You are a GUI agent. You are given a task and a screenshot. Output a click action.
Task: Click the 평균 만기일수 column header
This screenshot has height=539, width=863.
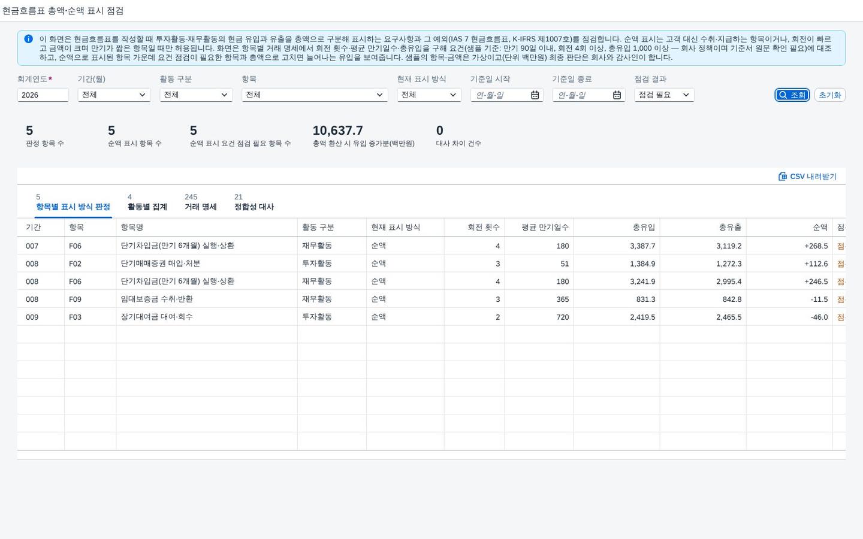coord(539,228)
